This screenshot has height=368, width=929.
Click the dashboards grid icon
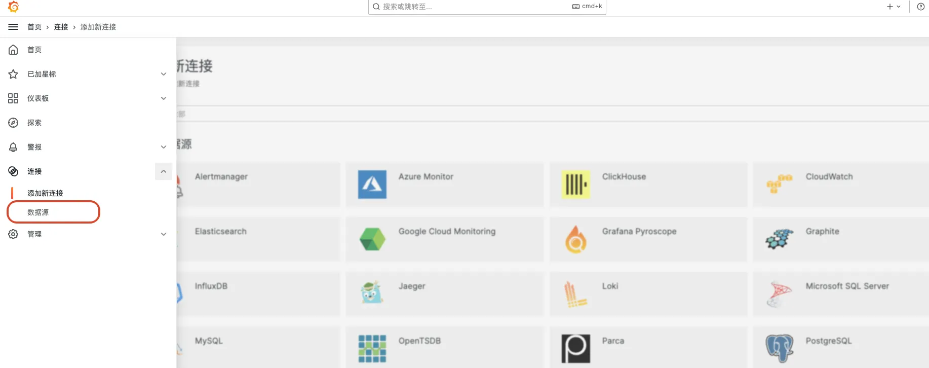13,98
